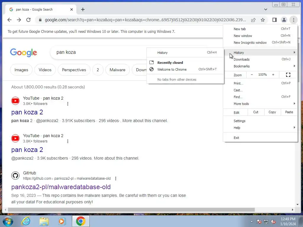Click the GitHub result favicon
303x227 pixels.
tap(15, 176)
